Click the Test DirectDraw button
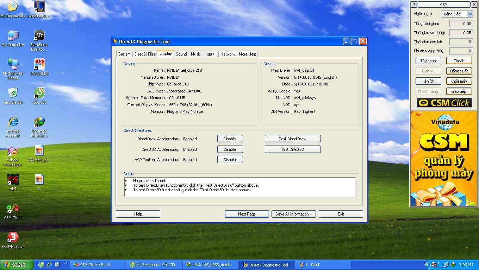Image resolution: width=479 pixels, height=270 pixels. [x=292, y=139]
